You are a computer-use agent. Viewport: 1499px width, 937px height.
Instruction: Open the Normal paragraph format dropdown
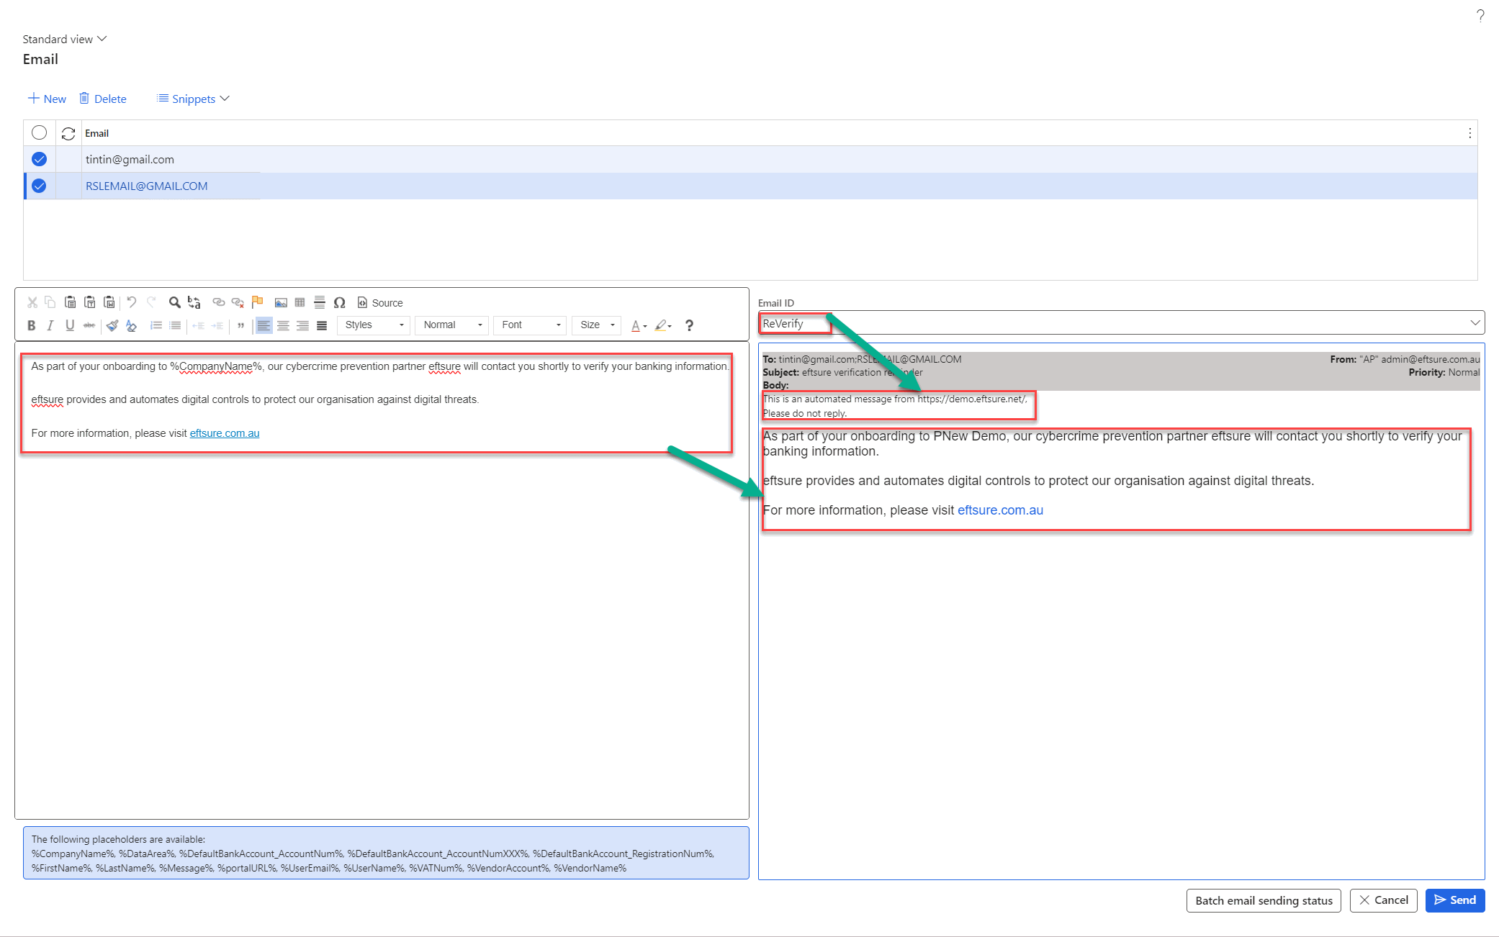tap(452, 325)
